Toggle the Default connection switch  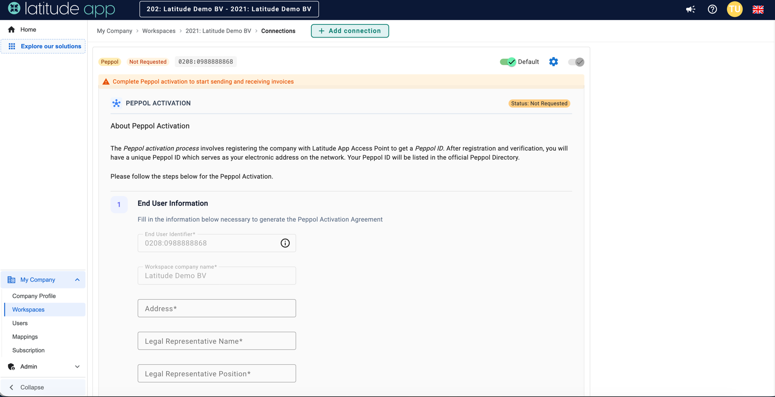(x=508, y=62)
